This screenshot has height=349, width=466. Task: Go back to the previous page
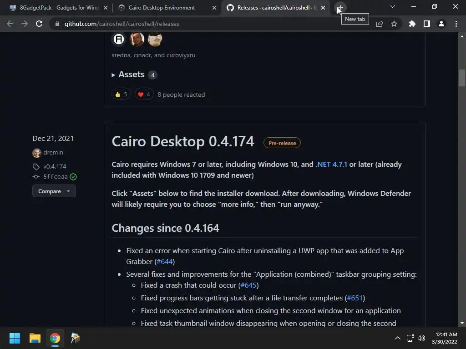click(10, 24)
